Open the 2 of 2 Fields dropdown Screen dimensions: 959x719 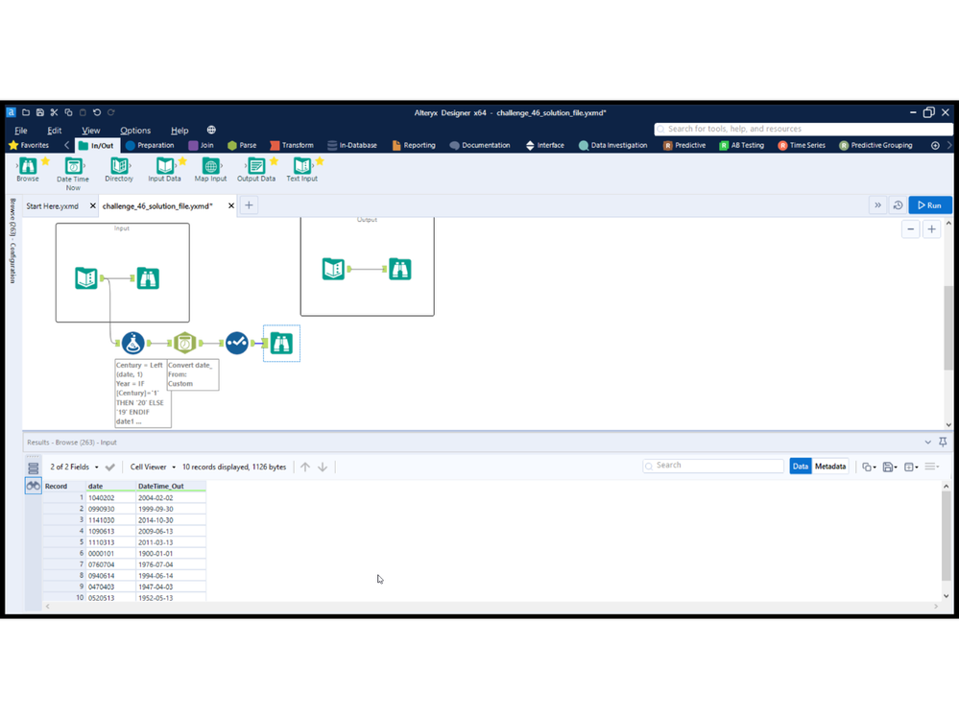(74, 467)
